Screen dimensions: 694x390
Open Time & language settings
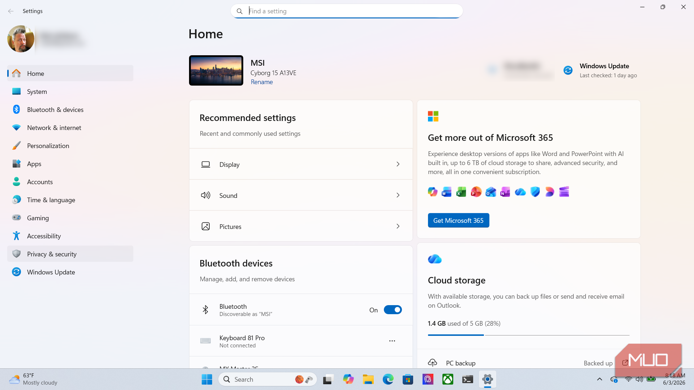(70, 200)
